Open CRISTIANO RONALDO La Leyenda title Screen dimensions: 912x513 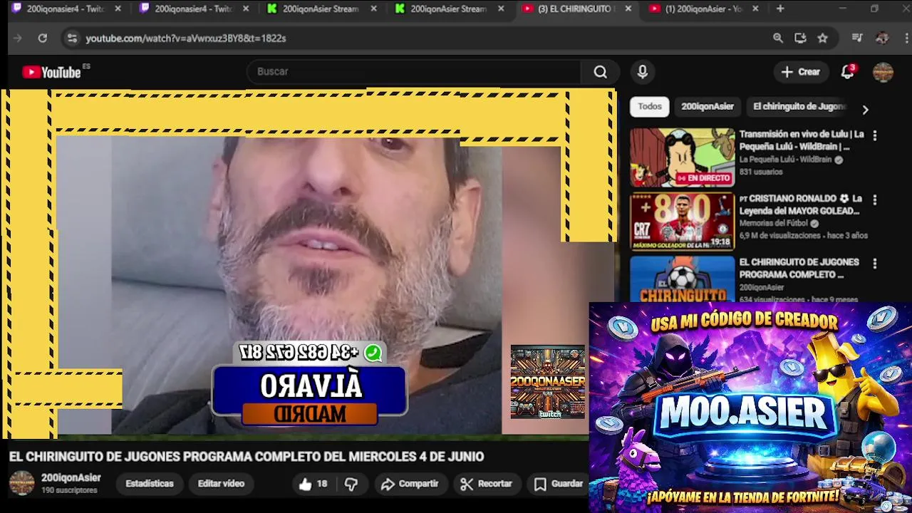[x=800, y=204]
